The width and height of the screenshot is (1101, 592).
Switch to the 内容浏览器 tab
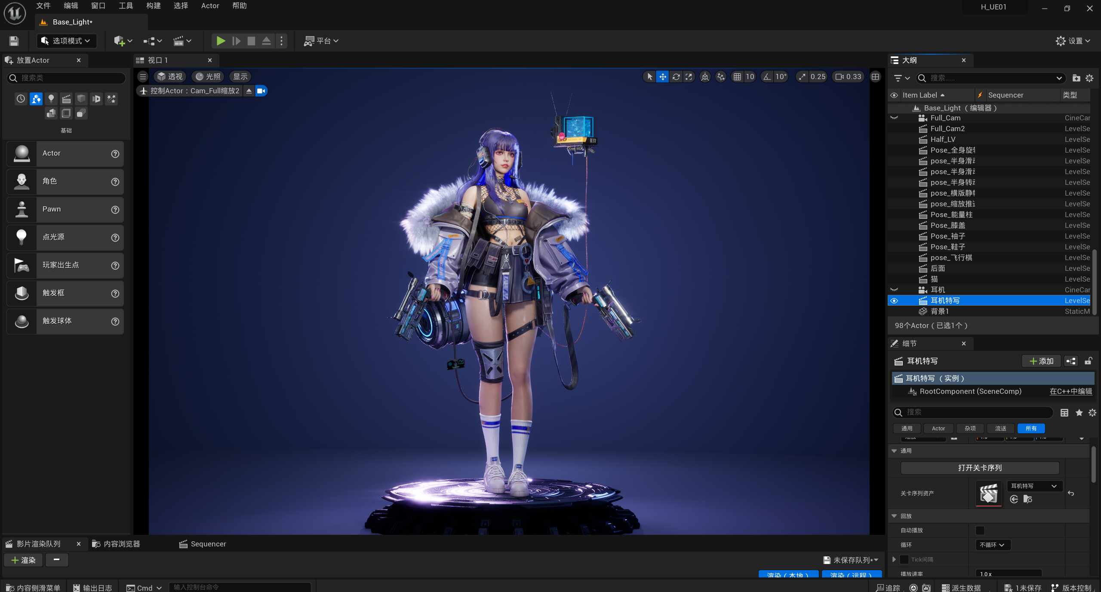117,544
